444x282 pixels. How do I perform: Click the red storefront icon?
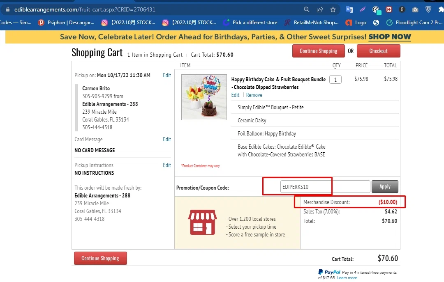click(202, 222)
